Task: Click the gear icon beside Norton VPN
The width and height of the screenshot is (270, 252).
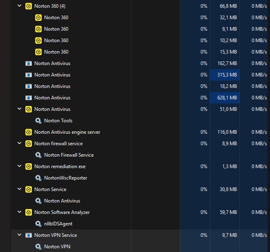Action: coord(38,247)
